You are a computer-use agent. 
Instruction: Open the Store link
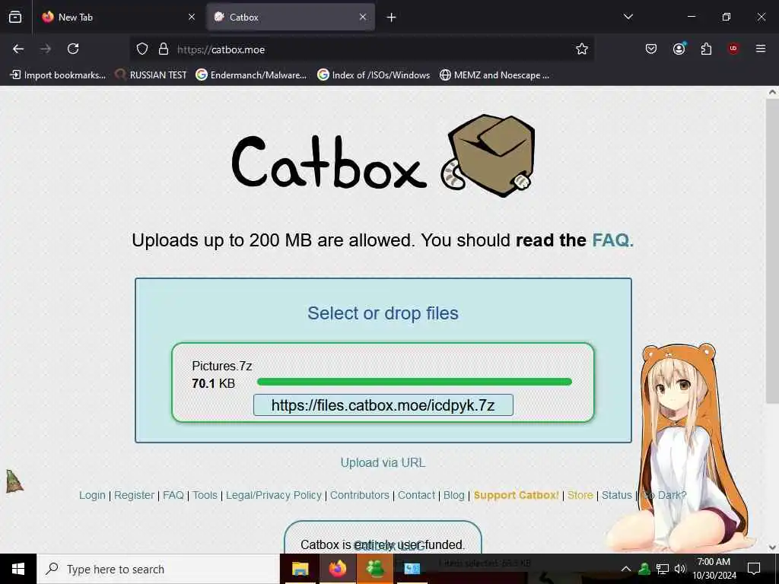pyautogui.click(x=580, y=495)
